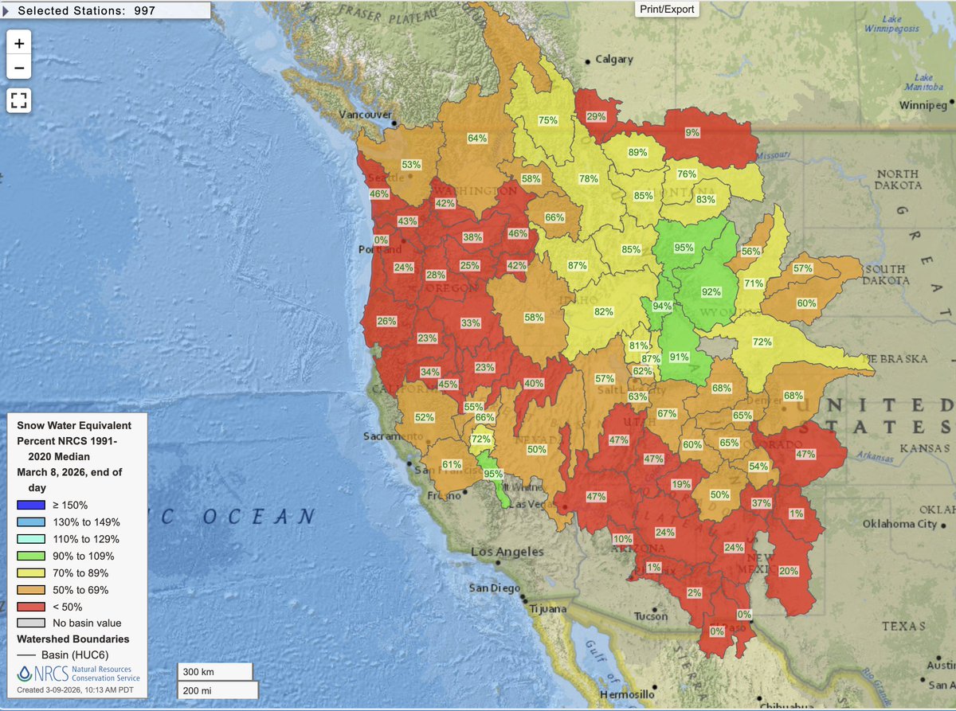Image resolution: width=956 pixels, height=711 pixels.
Task: Select the basin labeled 78%
Action: 589,179
